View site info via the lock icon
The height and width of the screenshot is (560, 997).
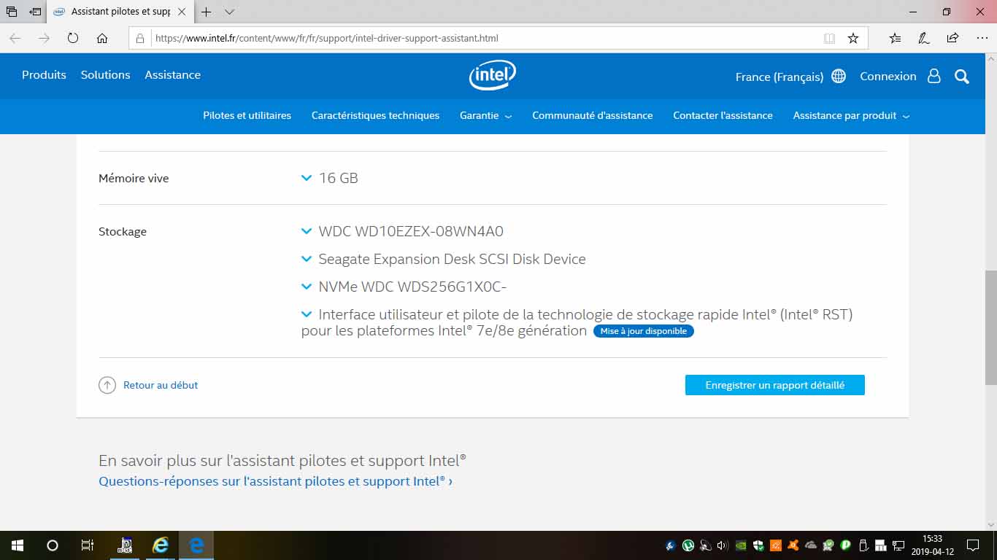(140, 38)
